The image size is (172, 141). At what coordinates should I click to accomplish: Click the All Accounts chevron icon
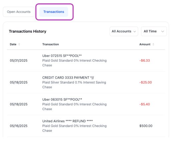click(x=135, y=31)
